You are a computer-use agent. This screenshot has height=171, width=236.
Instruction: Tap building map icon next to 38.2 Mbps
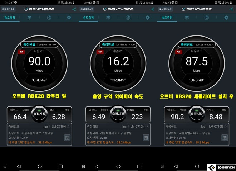click(146, 138)
